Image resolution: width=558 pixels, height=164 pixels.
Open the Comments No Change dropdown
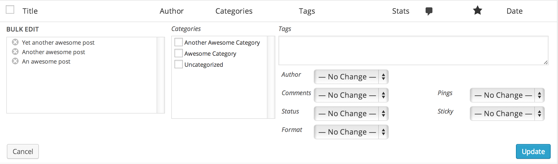pyautogui.click(x=351, y=95)
